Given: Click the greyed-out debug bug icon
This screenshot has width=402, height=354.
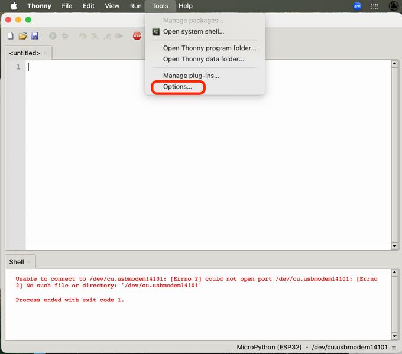Looking at the screenshot, I should coord(65,36).
